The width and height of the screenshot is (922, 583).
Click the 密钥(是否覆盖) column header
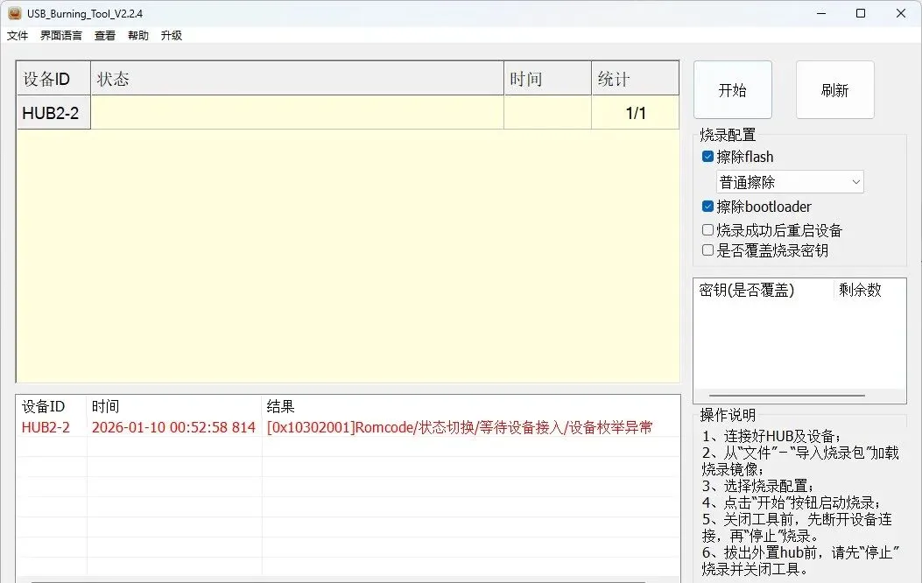tap(764, 290)
